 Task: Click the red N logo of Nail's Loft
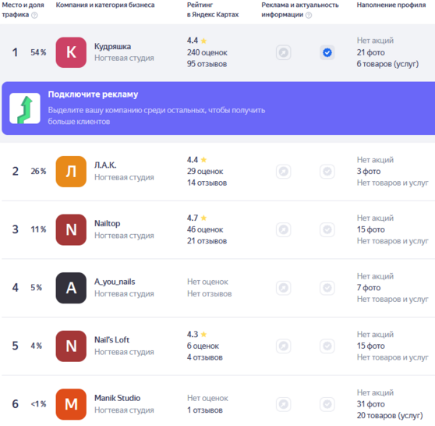[71, 346]
